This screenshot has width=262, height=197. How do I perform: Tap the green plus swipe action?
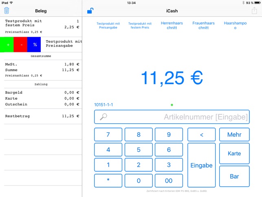point(7,45)
